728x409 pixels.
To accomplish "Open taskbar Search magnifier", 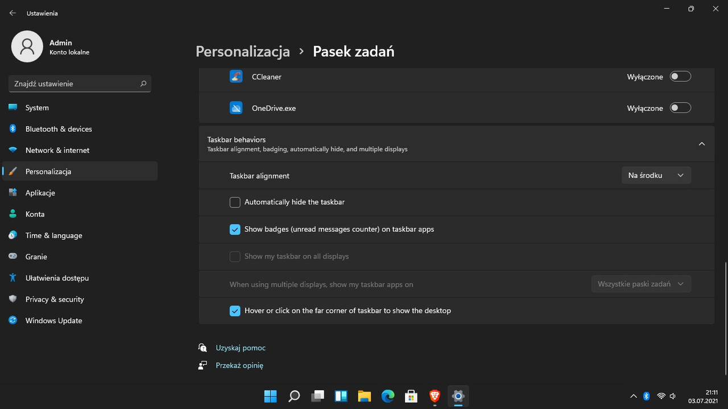I will (294, 396).
